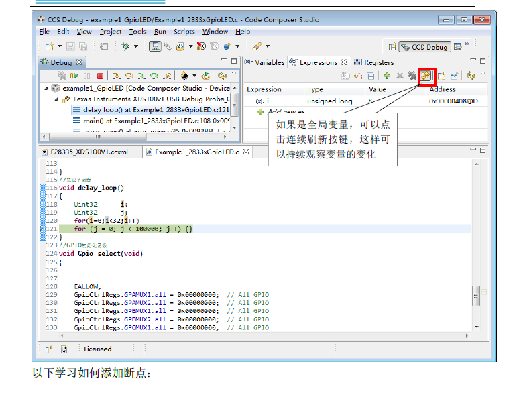Click the Debug view horizontal scrollbar thumb

97,137
